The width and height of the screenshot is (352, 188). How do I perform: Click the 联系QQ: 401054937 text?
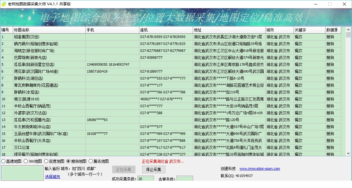point(237,176)
